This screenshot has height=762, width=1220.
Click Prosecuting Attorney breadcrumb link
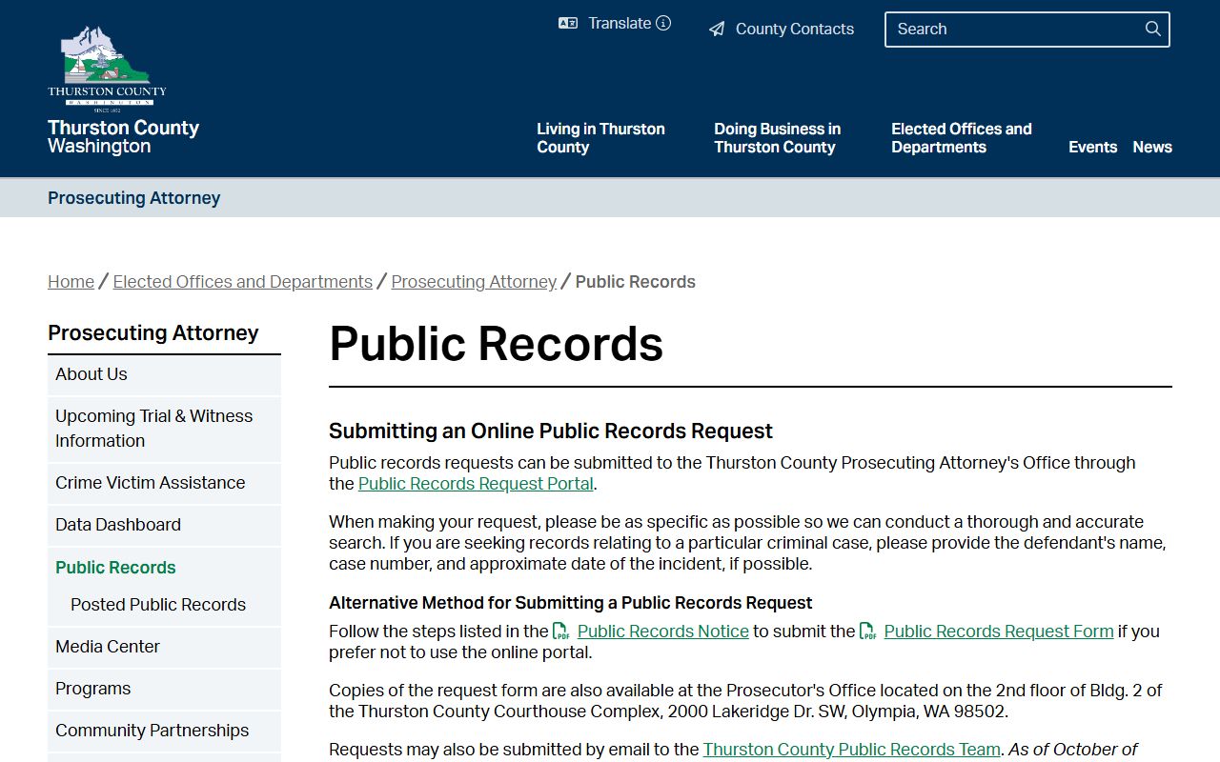click(x=474, y=282)
